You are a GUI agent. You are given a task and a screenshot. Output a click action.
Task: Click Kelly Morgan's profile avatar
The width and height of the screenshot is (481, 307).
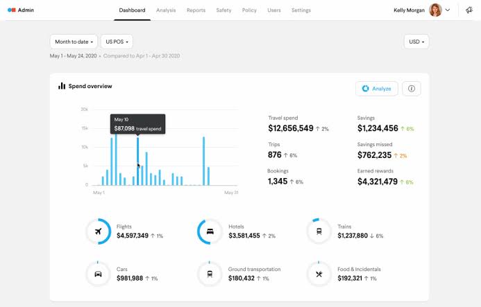coord(435,10)
